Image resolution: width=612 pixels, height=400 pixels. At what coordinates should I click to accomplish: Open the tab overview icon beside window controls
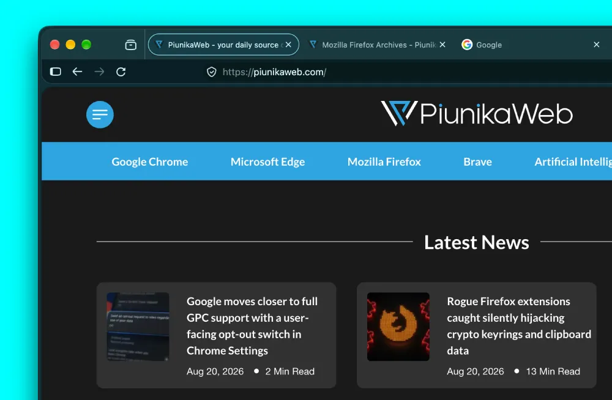[x=131, y=45]
